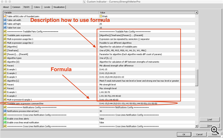The image size is (223, 138).
Task: Click the Save button
Action: (210, 126)
